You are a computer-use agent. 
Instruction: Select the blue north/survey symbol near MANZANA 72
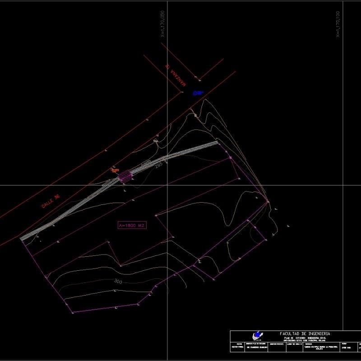[198, 93]
